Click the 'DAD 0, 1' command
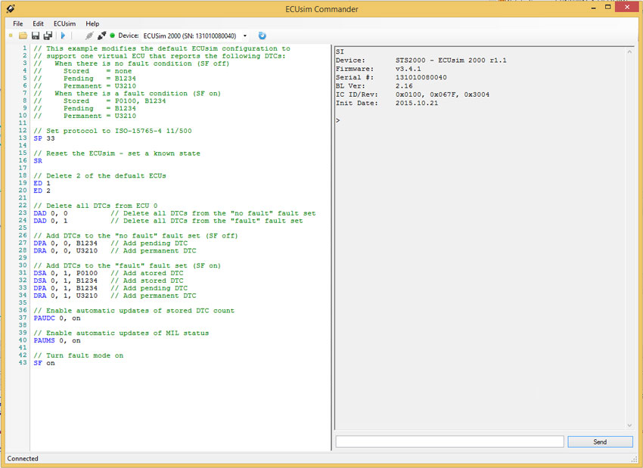Image resolution: width=643 pixels, height=468 pixels. coord(51,221)
